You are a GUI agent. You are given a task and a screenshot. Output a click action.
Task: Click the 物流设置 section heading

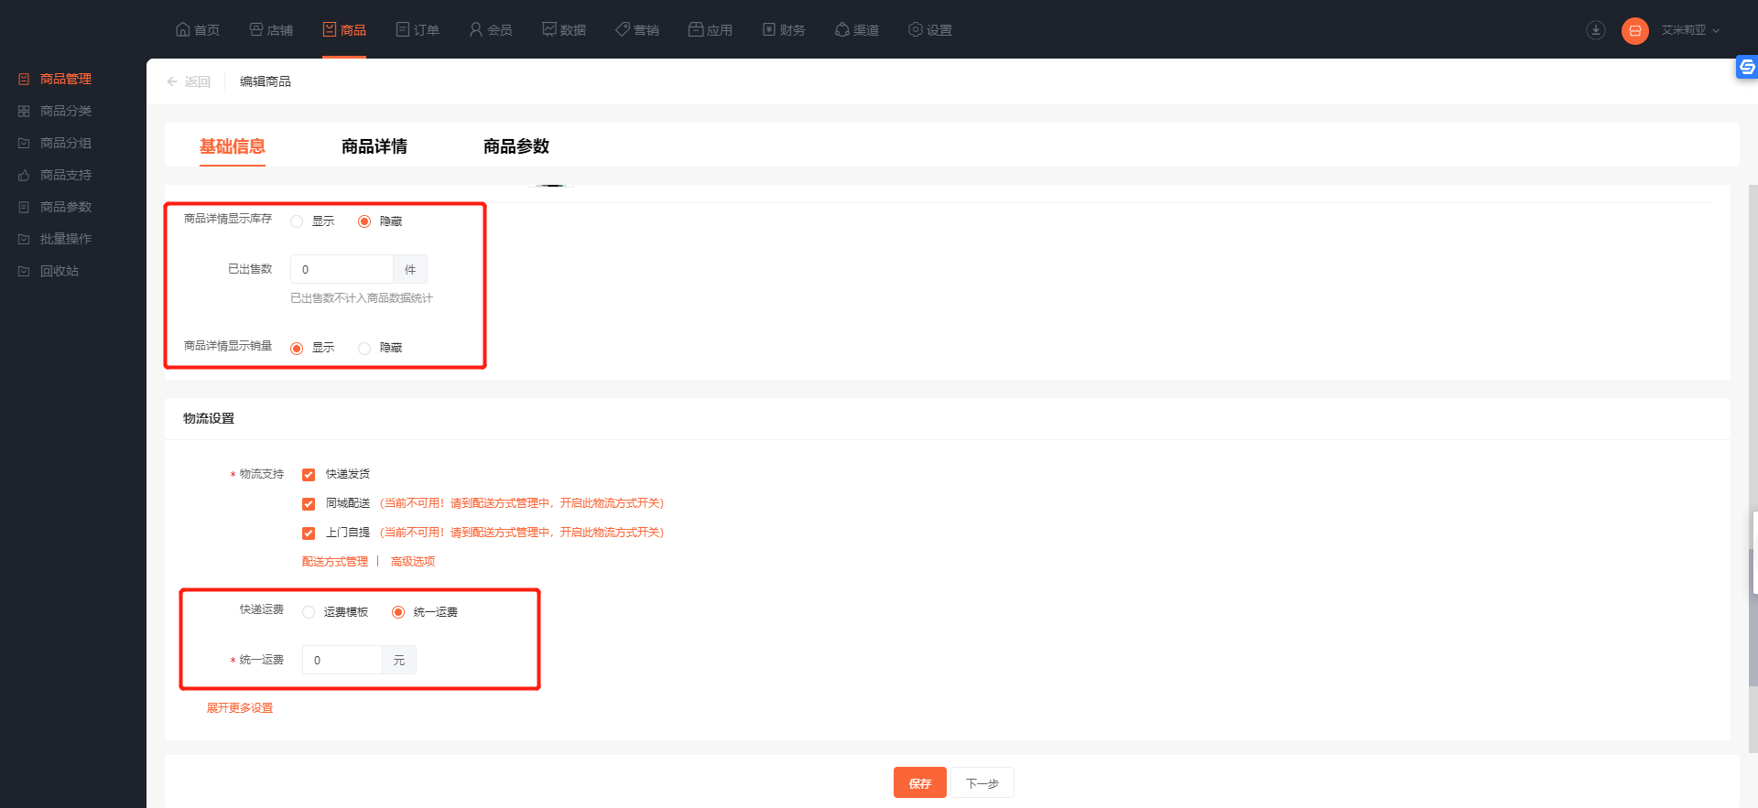click(209, 418)
